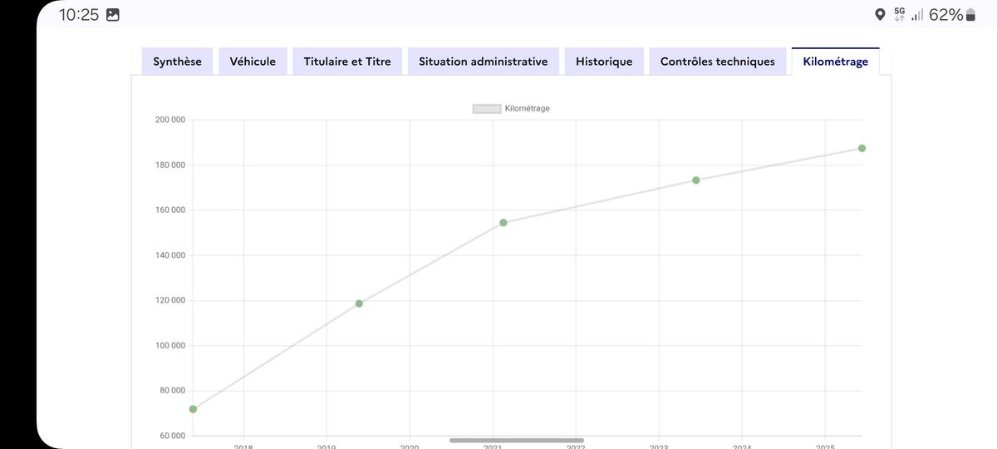Click the data point near 72 000 km
Screen dimensions: 997x449
pyautogui.click(x=193, y=409)
